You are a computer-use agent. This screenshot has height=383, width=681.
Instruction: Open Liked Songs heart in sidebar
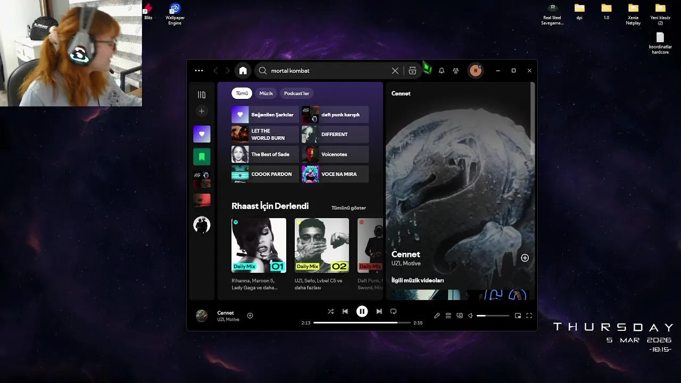click(202, 134)
